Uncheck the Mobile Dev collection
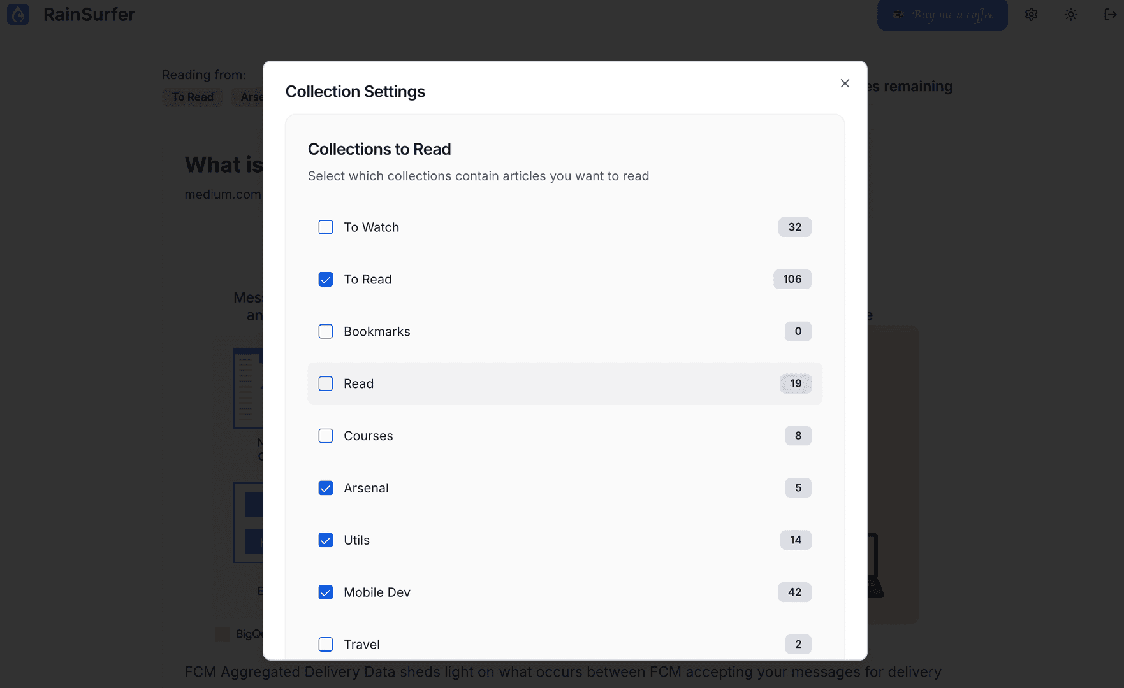The height and width of the screenshot is (688, 1124). [x=326, y=592]
